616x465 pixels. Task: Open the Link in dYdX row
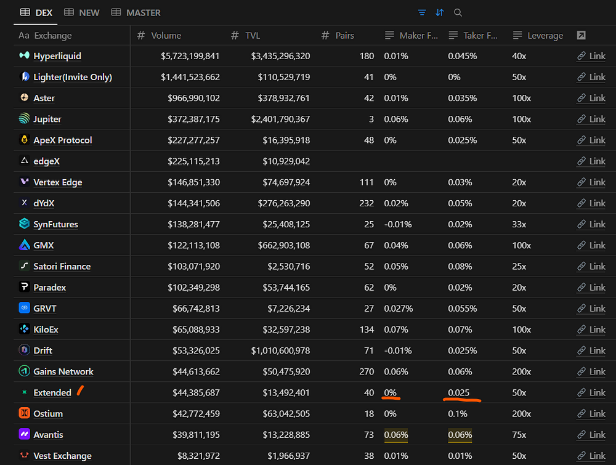click(x=591, y=203)
